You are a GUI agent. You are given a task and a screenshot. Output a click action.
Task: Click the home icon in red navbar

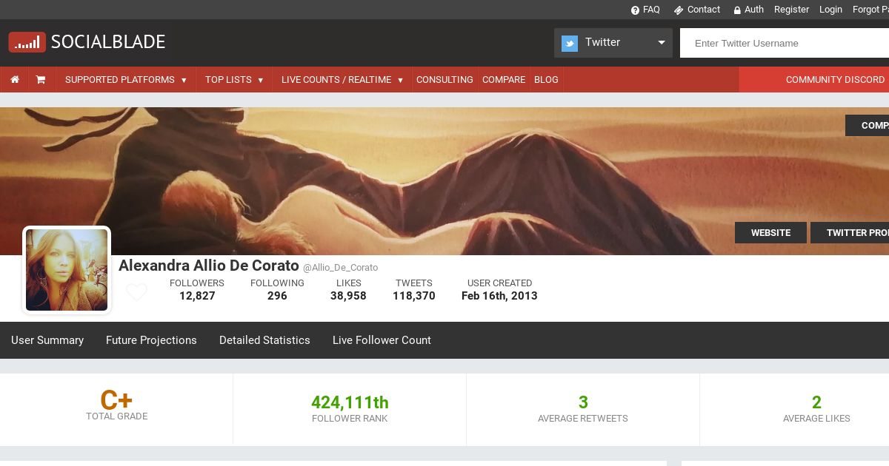tap(15, 80)
